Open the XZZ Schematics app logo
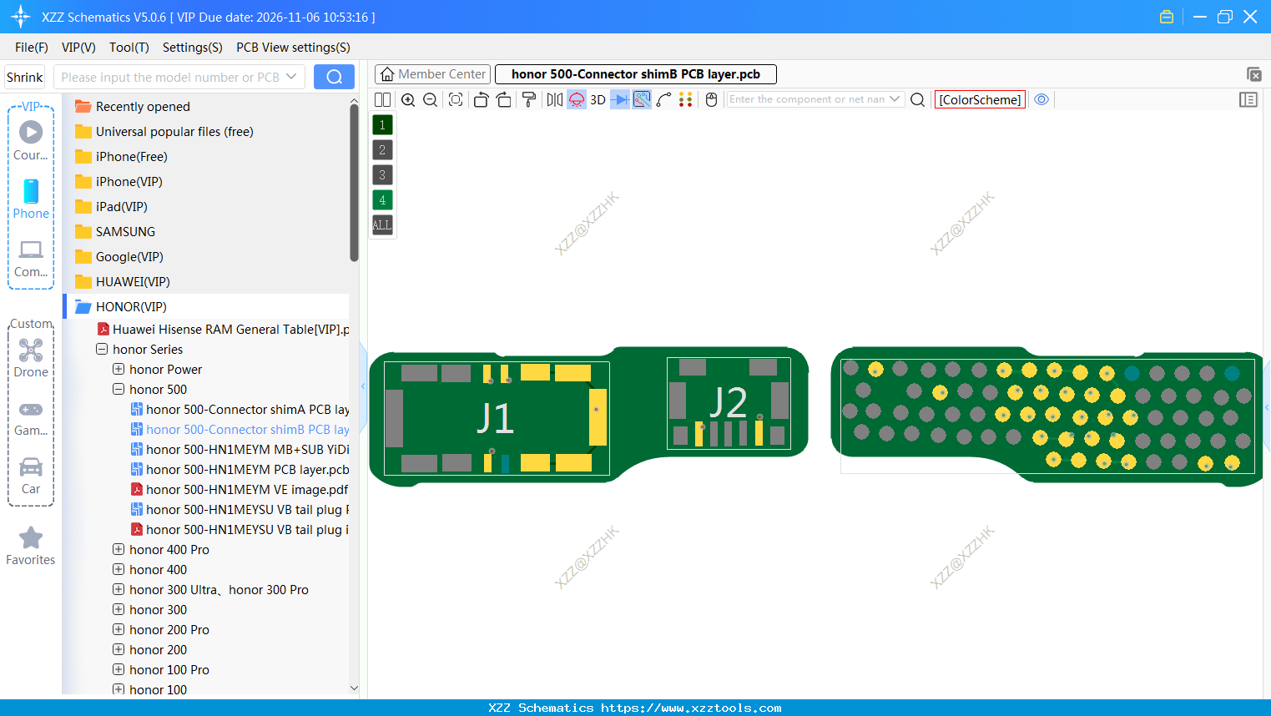Image resolution: width=1271 pixels, height=716 pixels. point(20,17)
